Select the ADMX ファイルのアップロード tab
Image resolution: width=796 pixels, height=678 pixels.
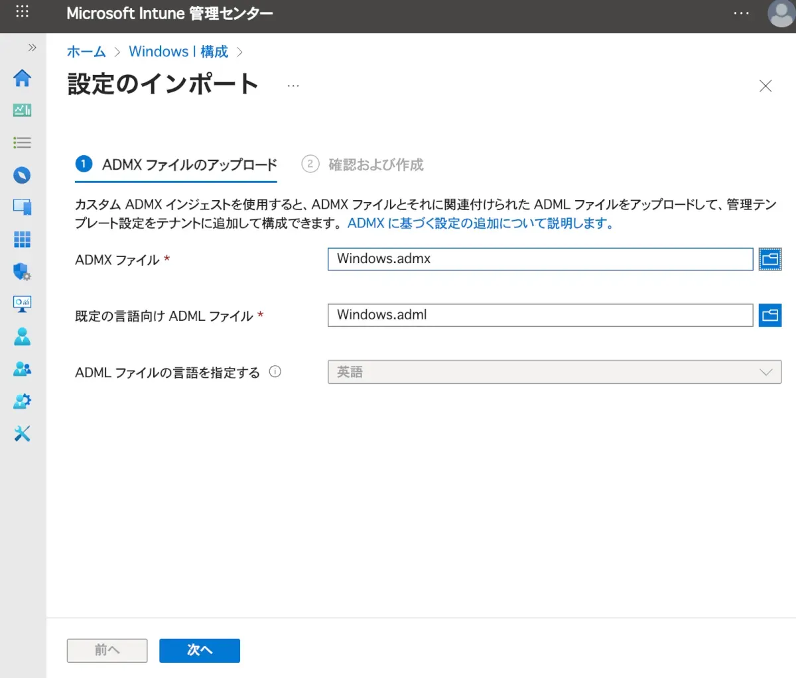click(176, 164)
